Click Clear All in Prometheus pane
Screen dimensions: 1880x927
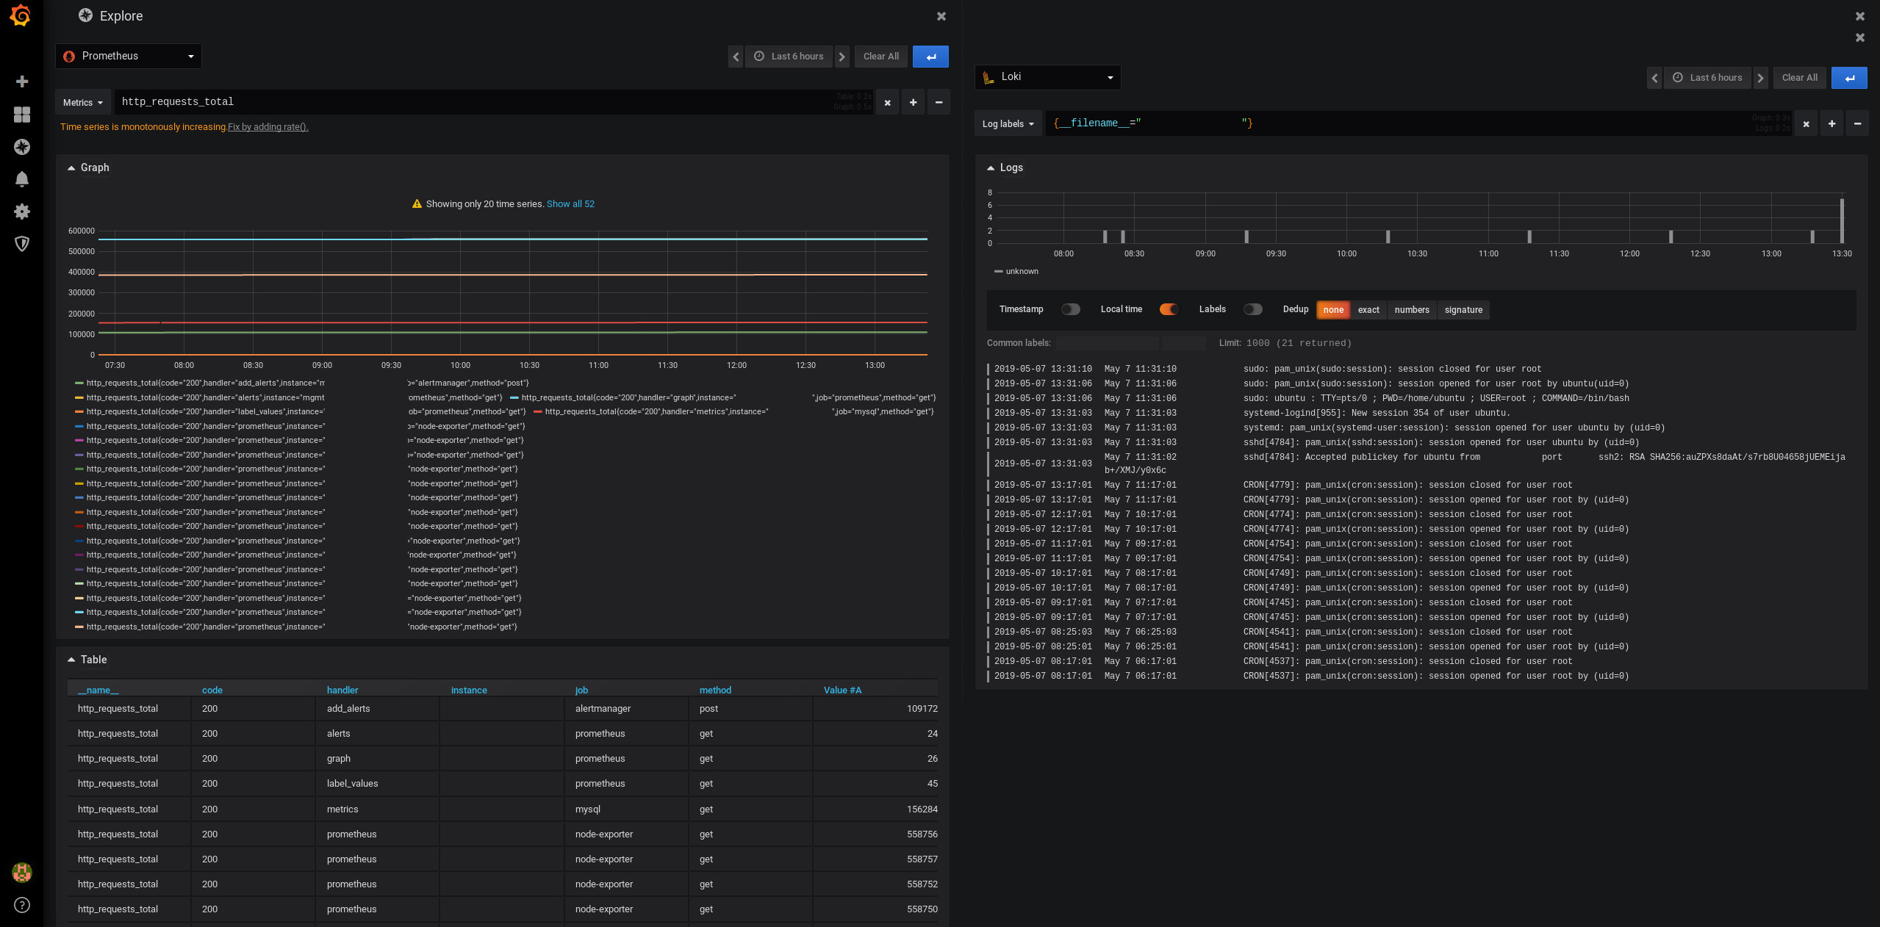coord(881,57)
